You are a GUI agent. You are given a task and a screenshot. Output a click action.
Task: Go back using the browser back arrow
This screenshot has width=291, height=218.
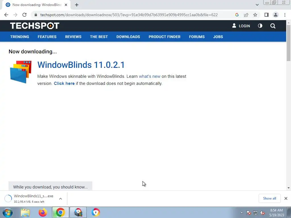(x=6, y=15)
